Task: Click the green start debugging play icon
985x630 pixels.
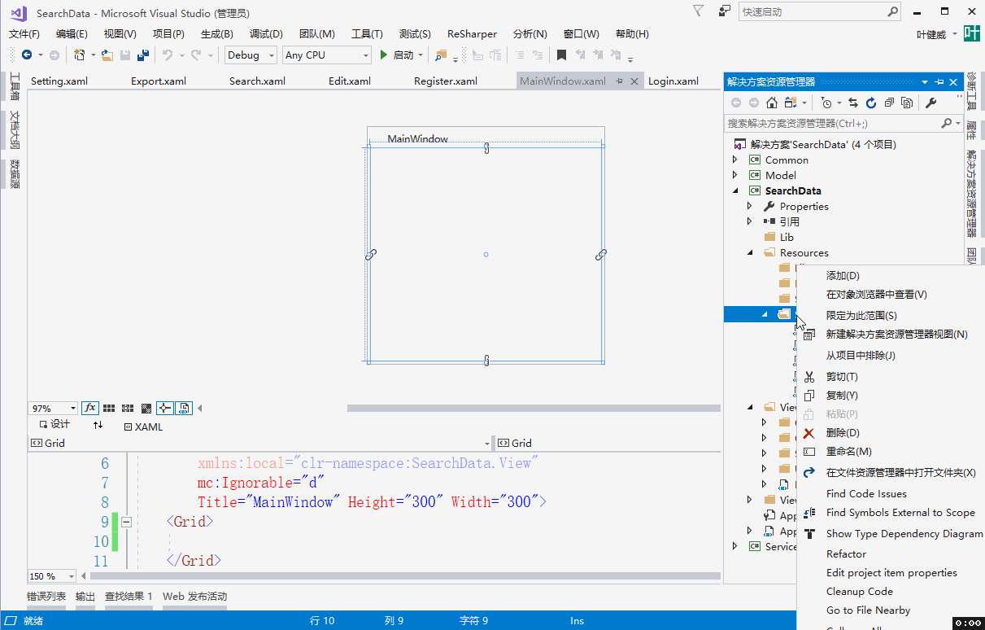Action: point(384,55)
